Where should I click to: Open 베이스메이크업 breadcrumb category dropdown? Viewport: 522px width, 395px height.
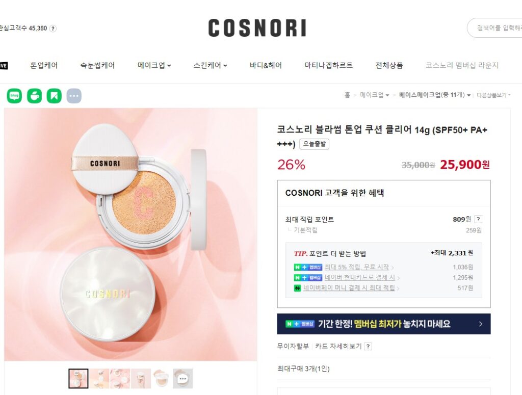[435, 95]
